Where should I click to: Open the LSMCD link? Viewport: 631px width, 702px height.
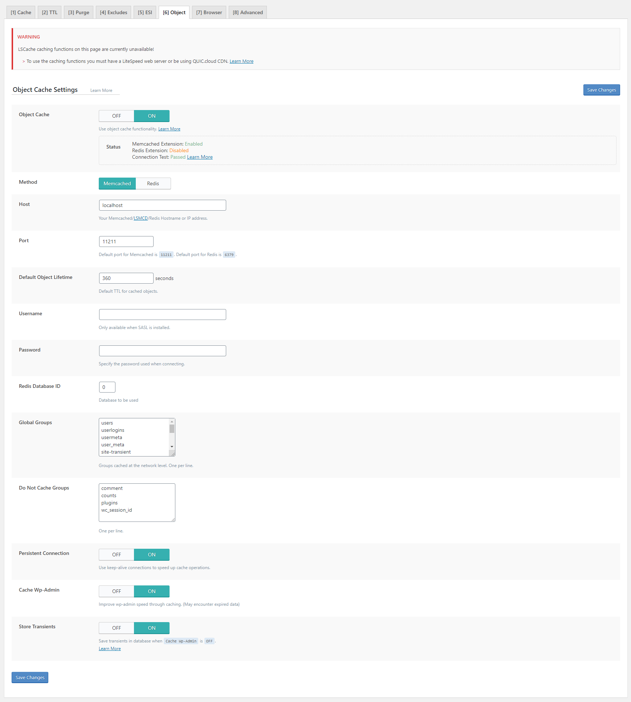pyautogui.click(x=141, y=218)
